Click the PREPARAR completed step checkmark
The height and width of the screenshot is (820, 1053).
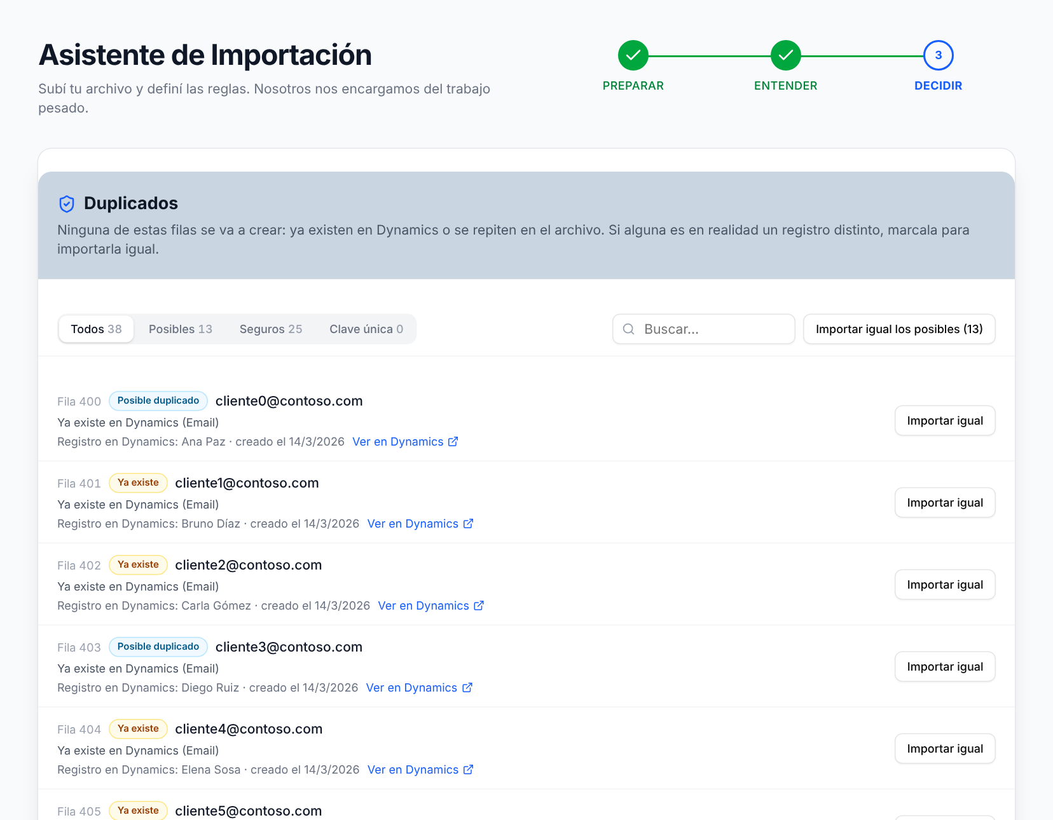(633, 56)
